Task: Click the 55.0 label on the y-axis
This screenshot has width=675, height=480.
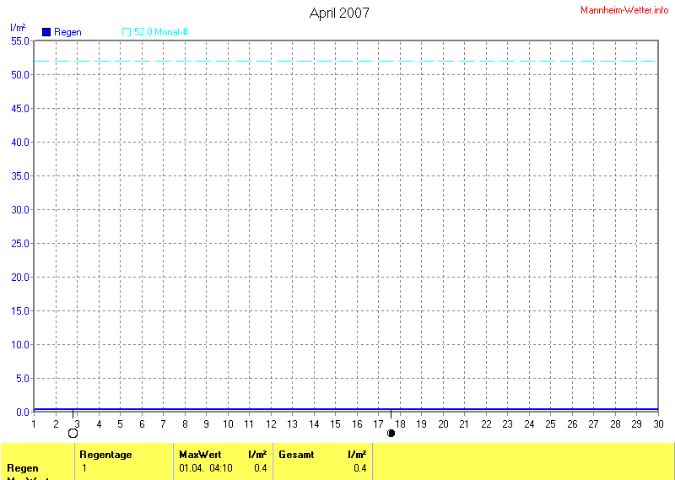Action: (20, 40)
